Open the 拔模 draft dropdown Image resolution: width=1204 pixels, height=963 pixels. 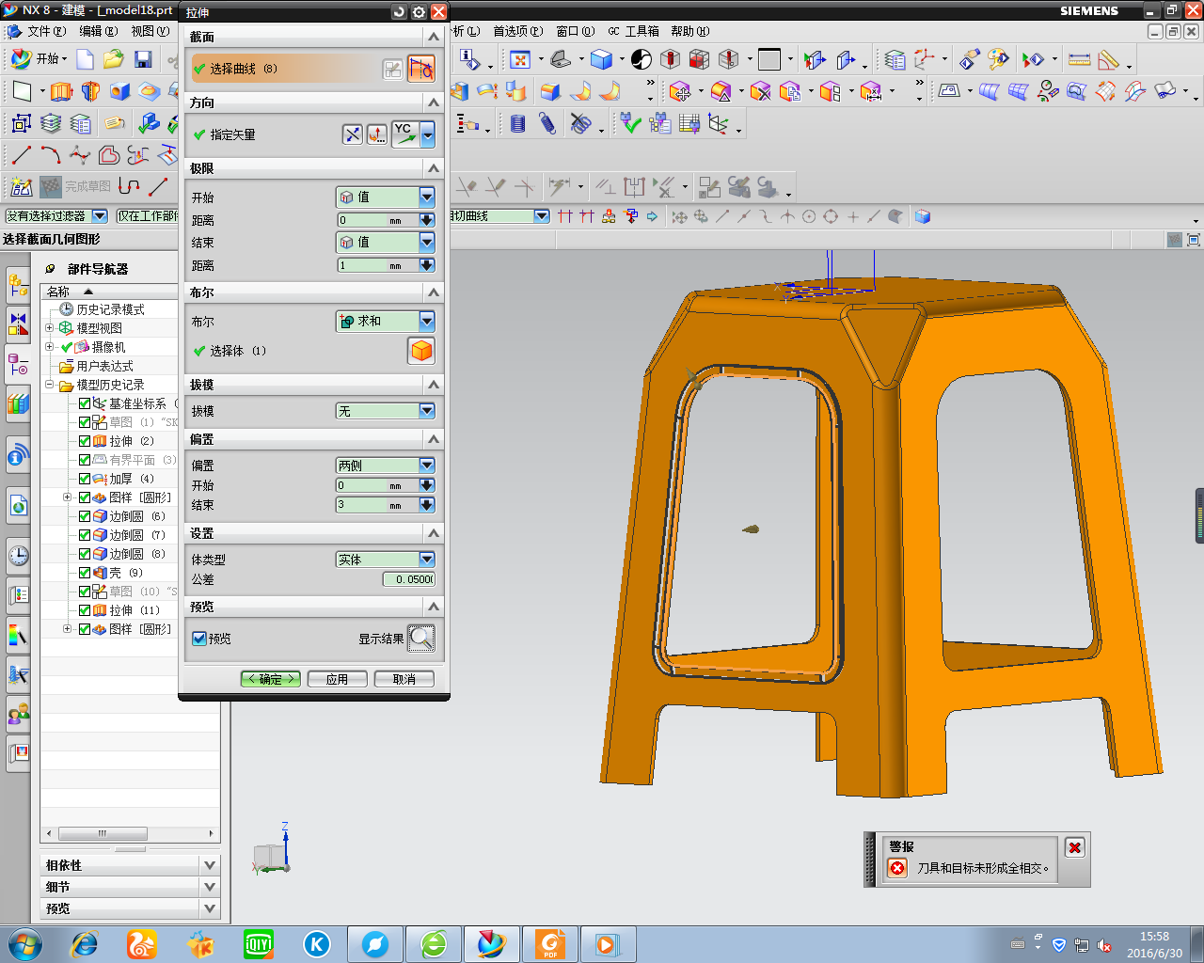point(386,411)
